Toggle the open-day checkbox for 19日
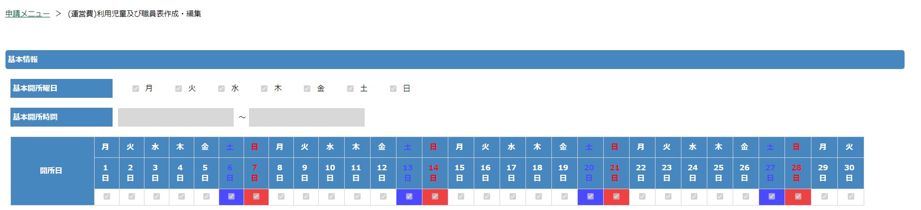Screen dimensions: 921x210 tap(564, 196)
